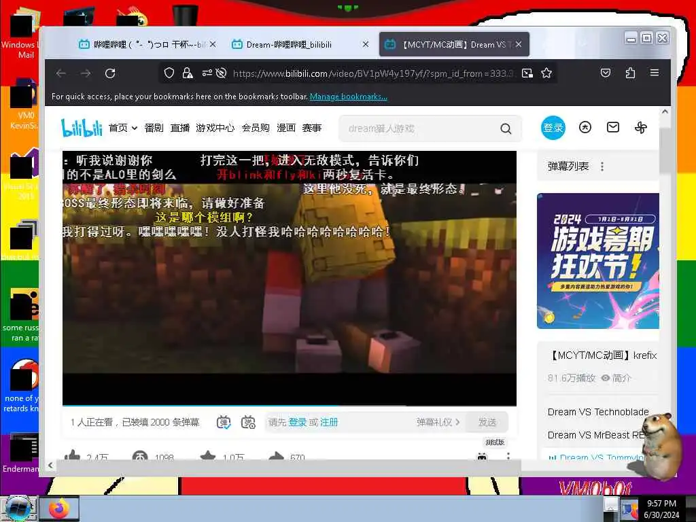The image size is (696, 522).
Task: Give coins to the video
Action: point(140,455)
